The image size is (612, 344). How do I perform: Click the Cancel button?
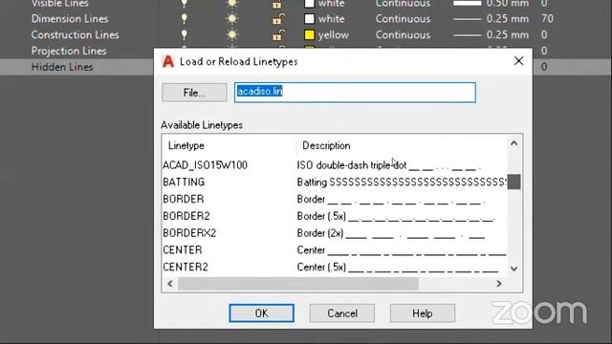click(x=342, y=313)
